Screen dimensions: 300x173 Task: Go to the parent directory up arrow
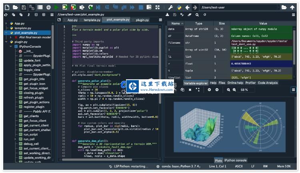tap(292, 7)
